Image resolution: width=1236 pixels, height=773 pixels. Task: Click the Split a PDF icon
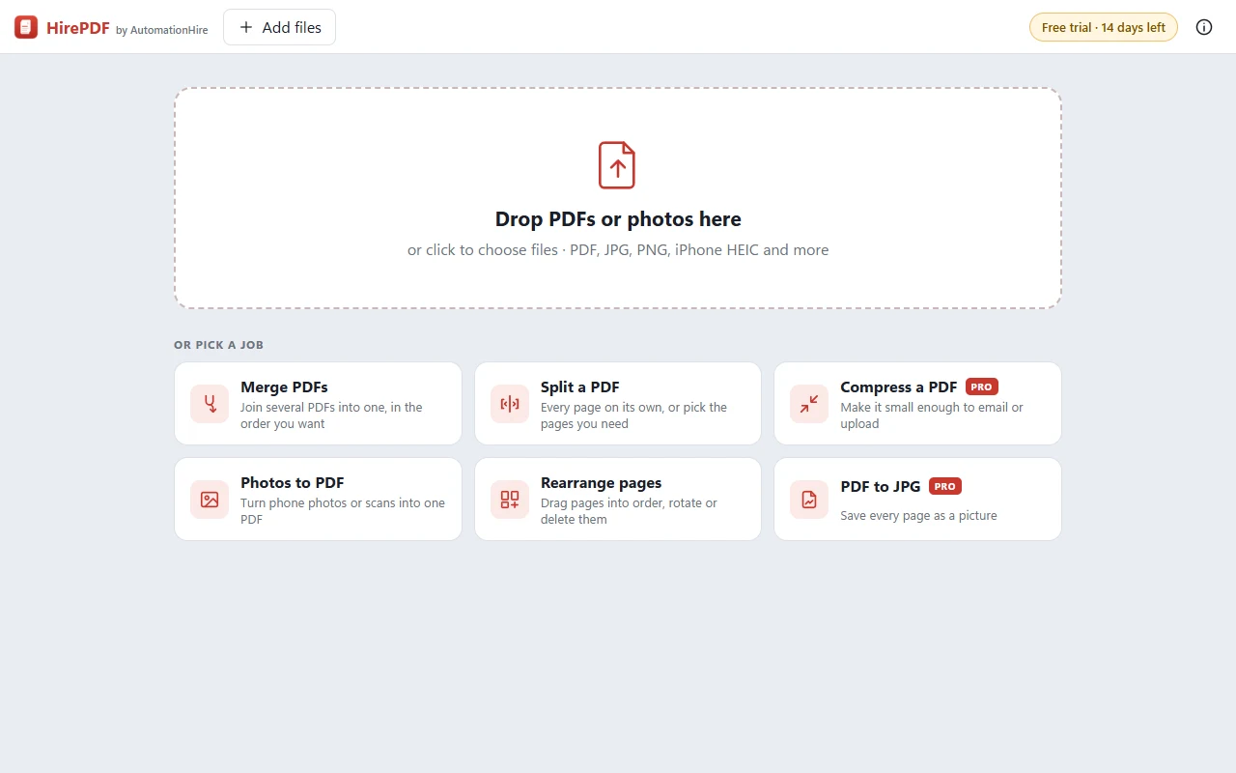[x=510, y=404]
